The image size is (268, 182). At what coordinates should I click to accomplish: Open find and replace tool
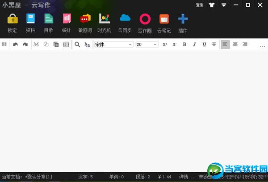pyautogui.click(x=87, y=45)
